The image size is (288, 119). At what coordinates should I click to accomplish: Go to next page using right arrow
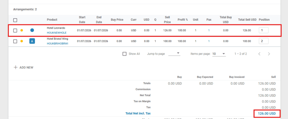coord(269,54)
